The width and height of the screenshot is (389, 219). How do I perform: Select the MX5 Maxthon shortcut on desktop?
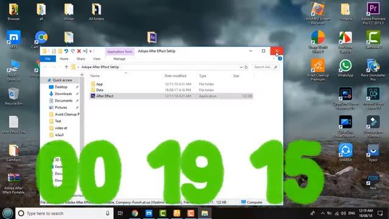coord(13,40)
